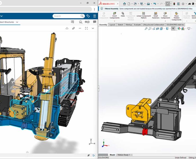
Task: Click the Previous View icon
Action: pos(154,29)
